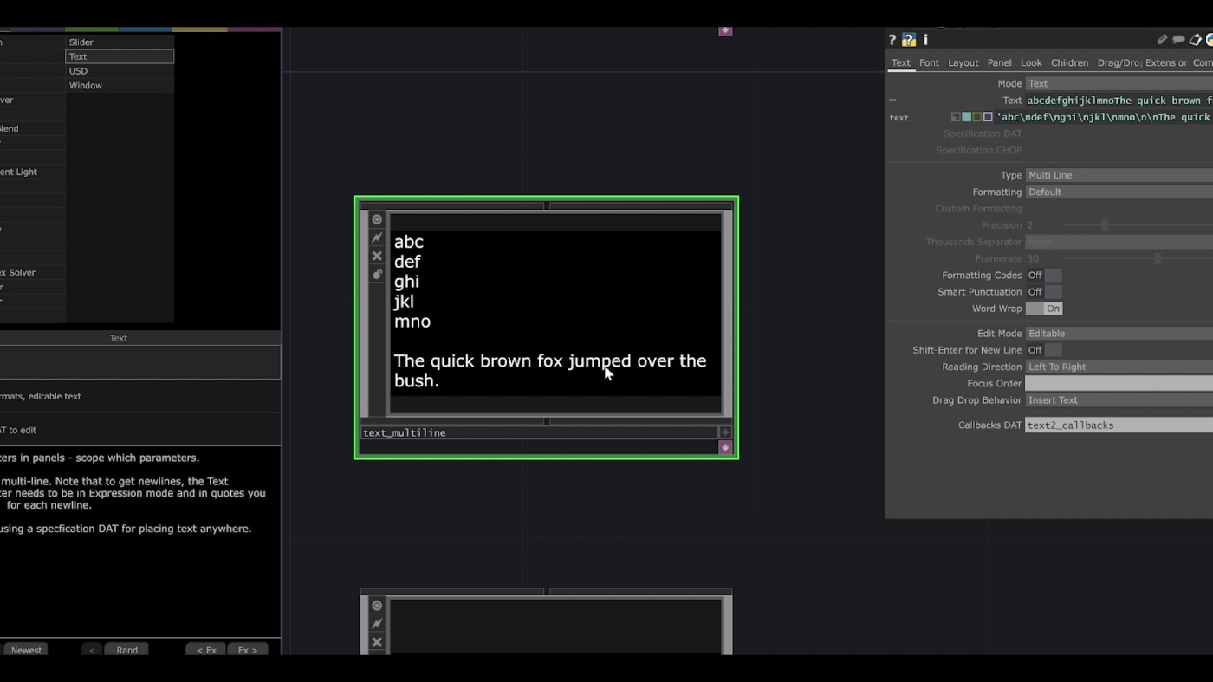Toggle Smart Punctuation switch
1213x682 pixels.
pyautogui.click(x=1044, y=292)
